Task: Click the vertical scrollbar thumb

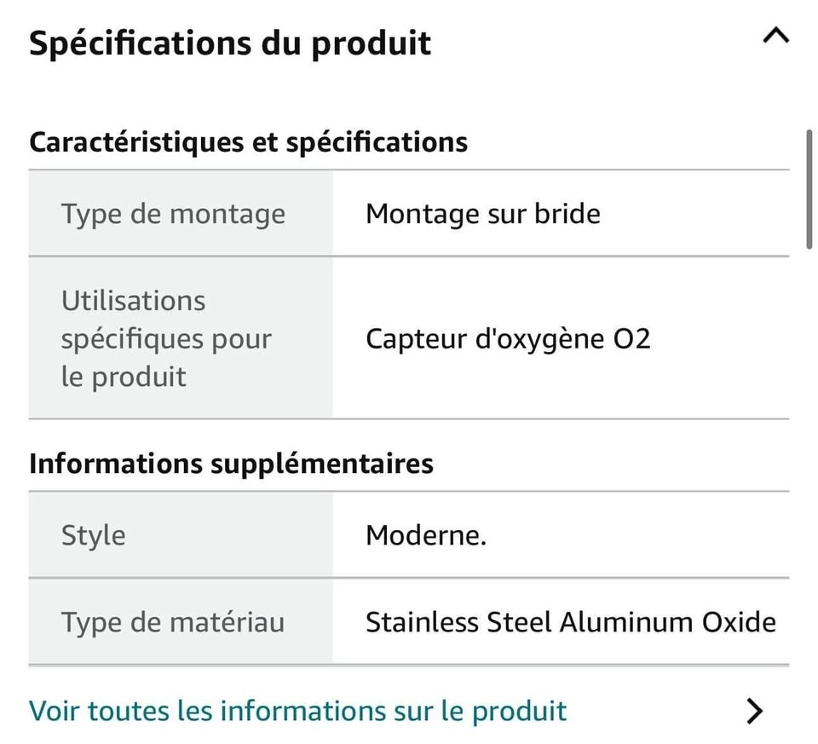Action: (x=809, y=189)
